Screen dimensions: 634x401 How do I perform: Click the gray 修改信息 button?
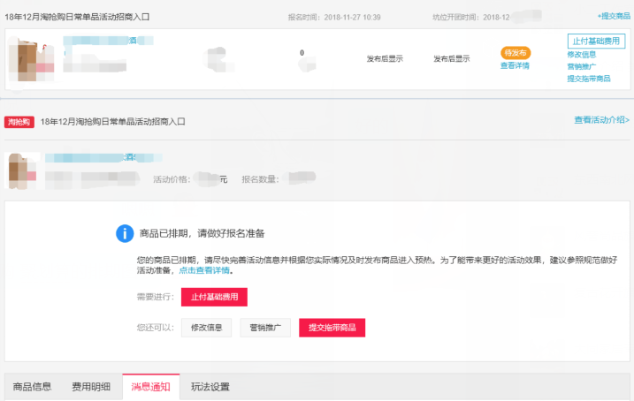[x=206, y=328]
